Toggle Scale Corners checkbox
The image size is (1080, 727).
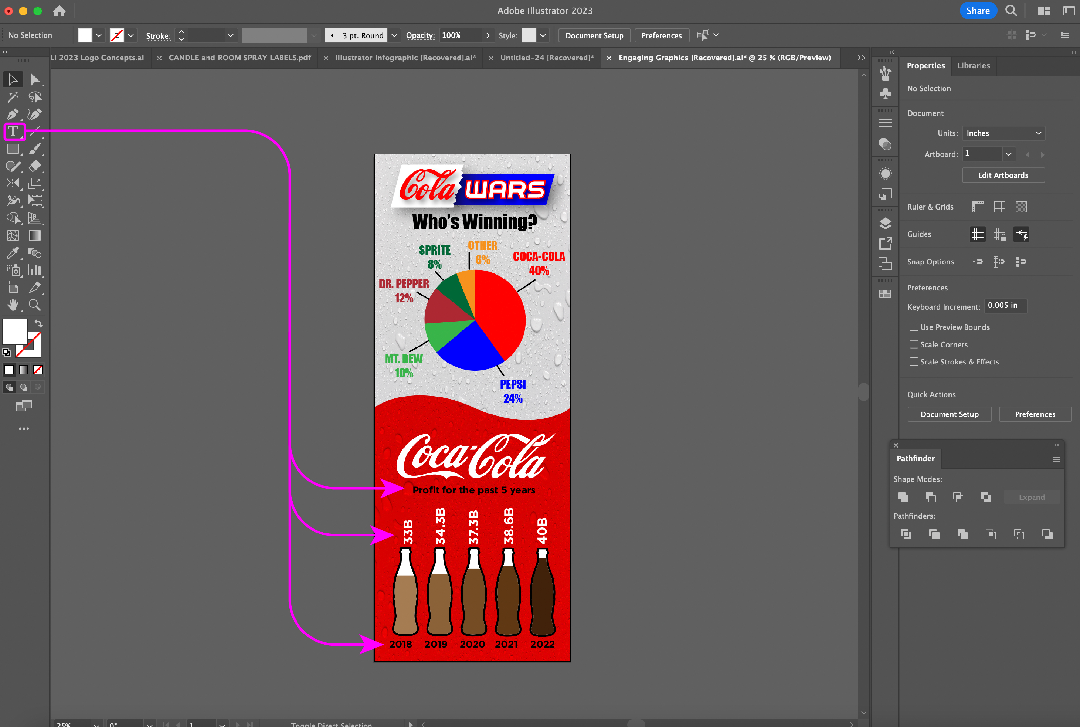tap(914, 345)
